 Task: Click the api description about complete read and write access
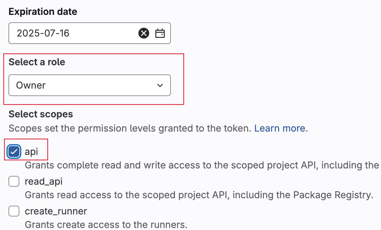tap(202, 165)
